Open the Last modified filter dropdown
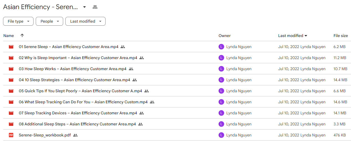 pos(85,21)
